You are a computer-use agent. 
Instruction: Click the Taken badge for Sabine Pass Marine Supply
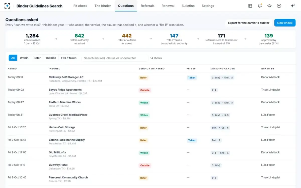click(x=192, y=140)
